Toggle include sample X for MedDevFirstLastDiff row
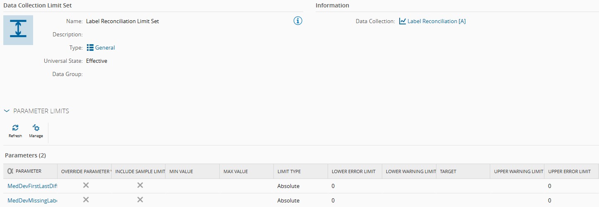599x207 pixels. coord(140,186)
